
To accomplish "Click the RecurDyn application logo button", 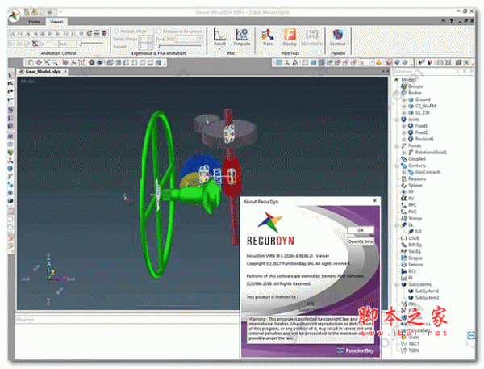I will coord(14,15).
